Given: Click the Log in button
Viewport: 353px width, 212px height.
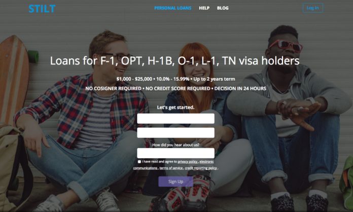Looking at the screenshot, I should pos(313,8).
